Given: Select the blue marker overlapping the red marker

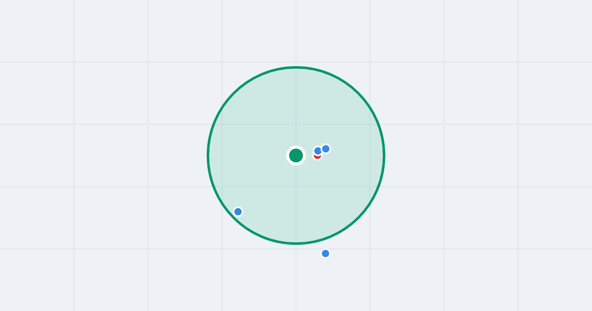Looking at the screenshot, I should (x=318, y=151).
